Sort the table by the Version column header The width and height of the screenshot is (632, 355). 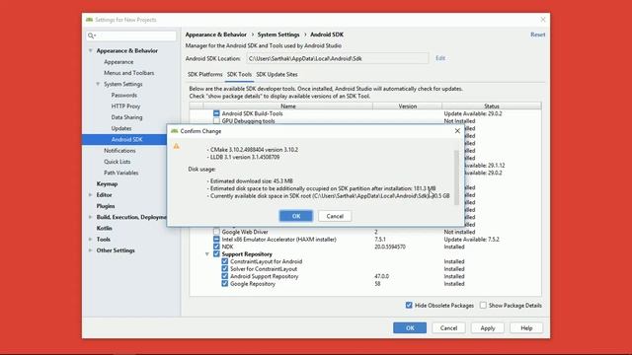click(x=407, y=106)
